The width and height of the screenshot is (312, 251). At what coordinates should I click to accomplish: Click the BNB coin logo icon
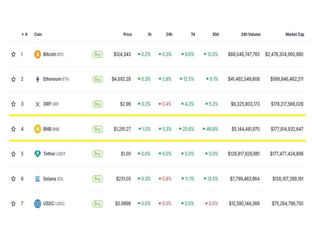[x=38, y=129]
